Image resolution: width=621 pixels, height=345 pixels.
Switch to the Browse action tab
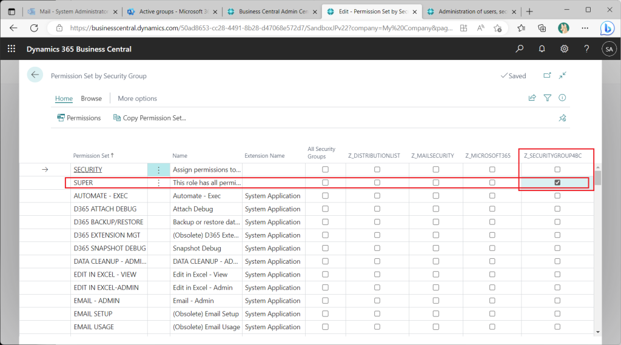click(91, 98)
